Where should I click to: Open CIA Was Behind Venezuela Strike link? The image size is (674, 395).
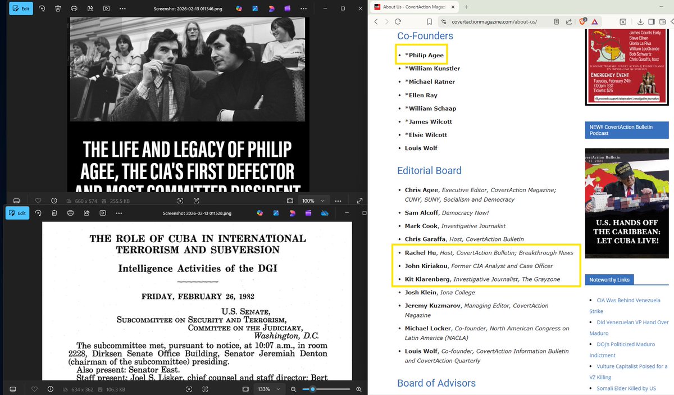click(625, 306)
